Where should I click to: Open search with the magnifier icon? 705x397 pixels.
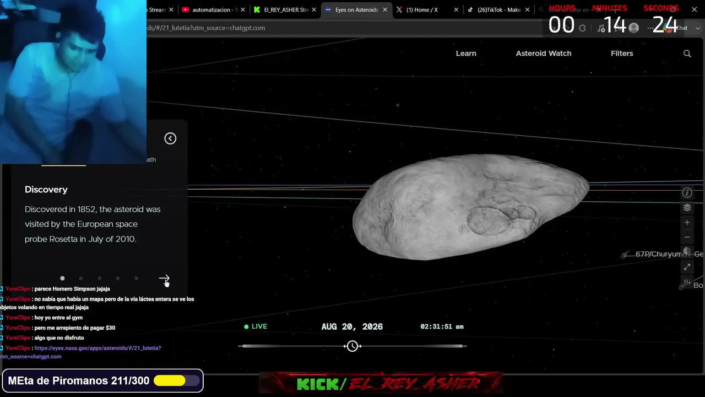[x=687, y=53]
